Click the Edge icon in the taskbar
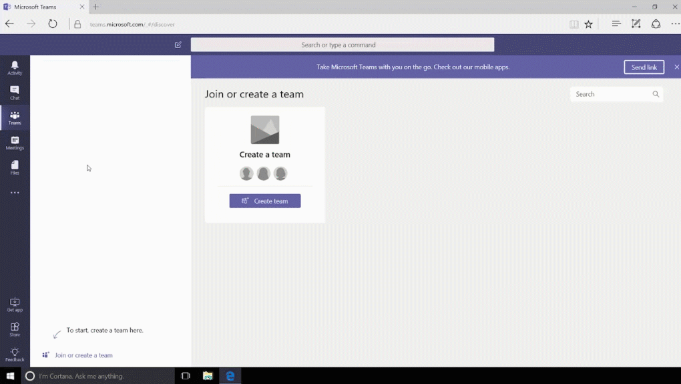This screenshot has width=681, height=384. pyautogui.click(x=230, y=376)
